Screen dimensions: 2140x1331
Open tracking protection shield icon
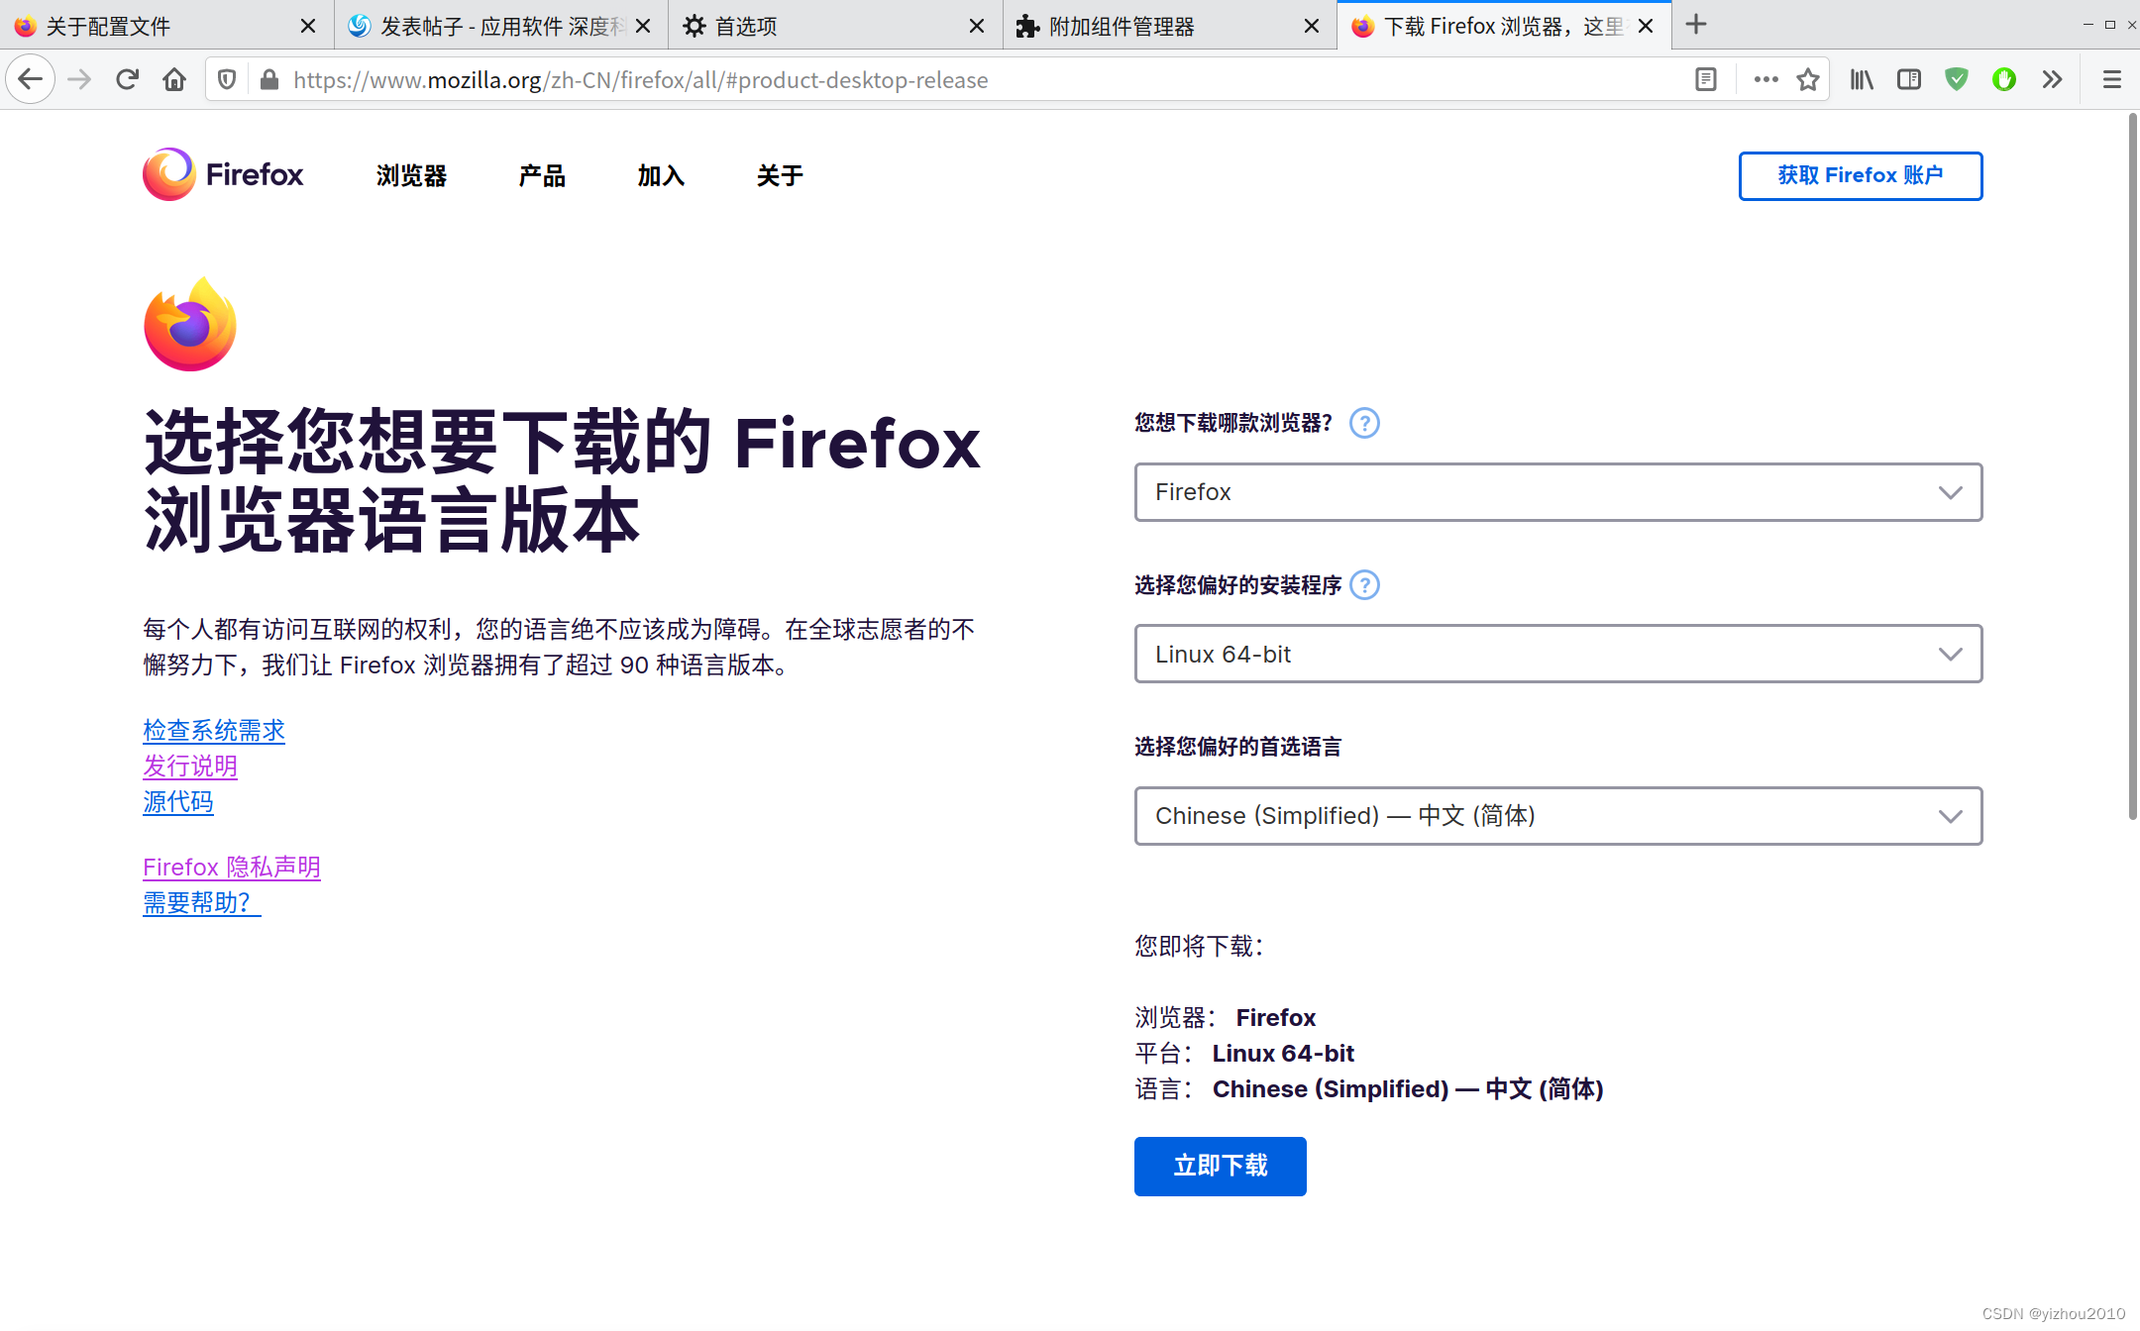point(227,79)
